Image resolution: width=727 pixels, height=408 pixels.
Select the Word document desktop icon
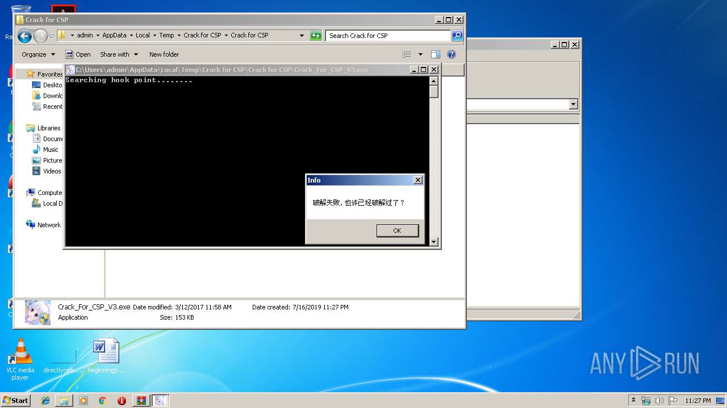coord(106,356)
